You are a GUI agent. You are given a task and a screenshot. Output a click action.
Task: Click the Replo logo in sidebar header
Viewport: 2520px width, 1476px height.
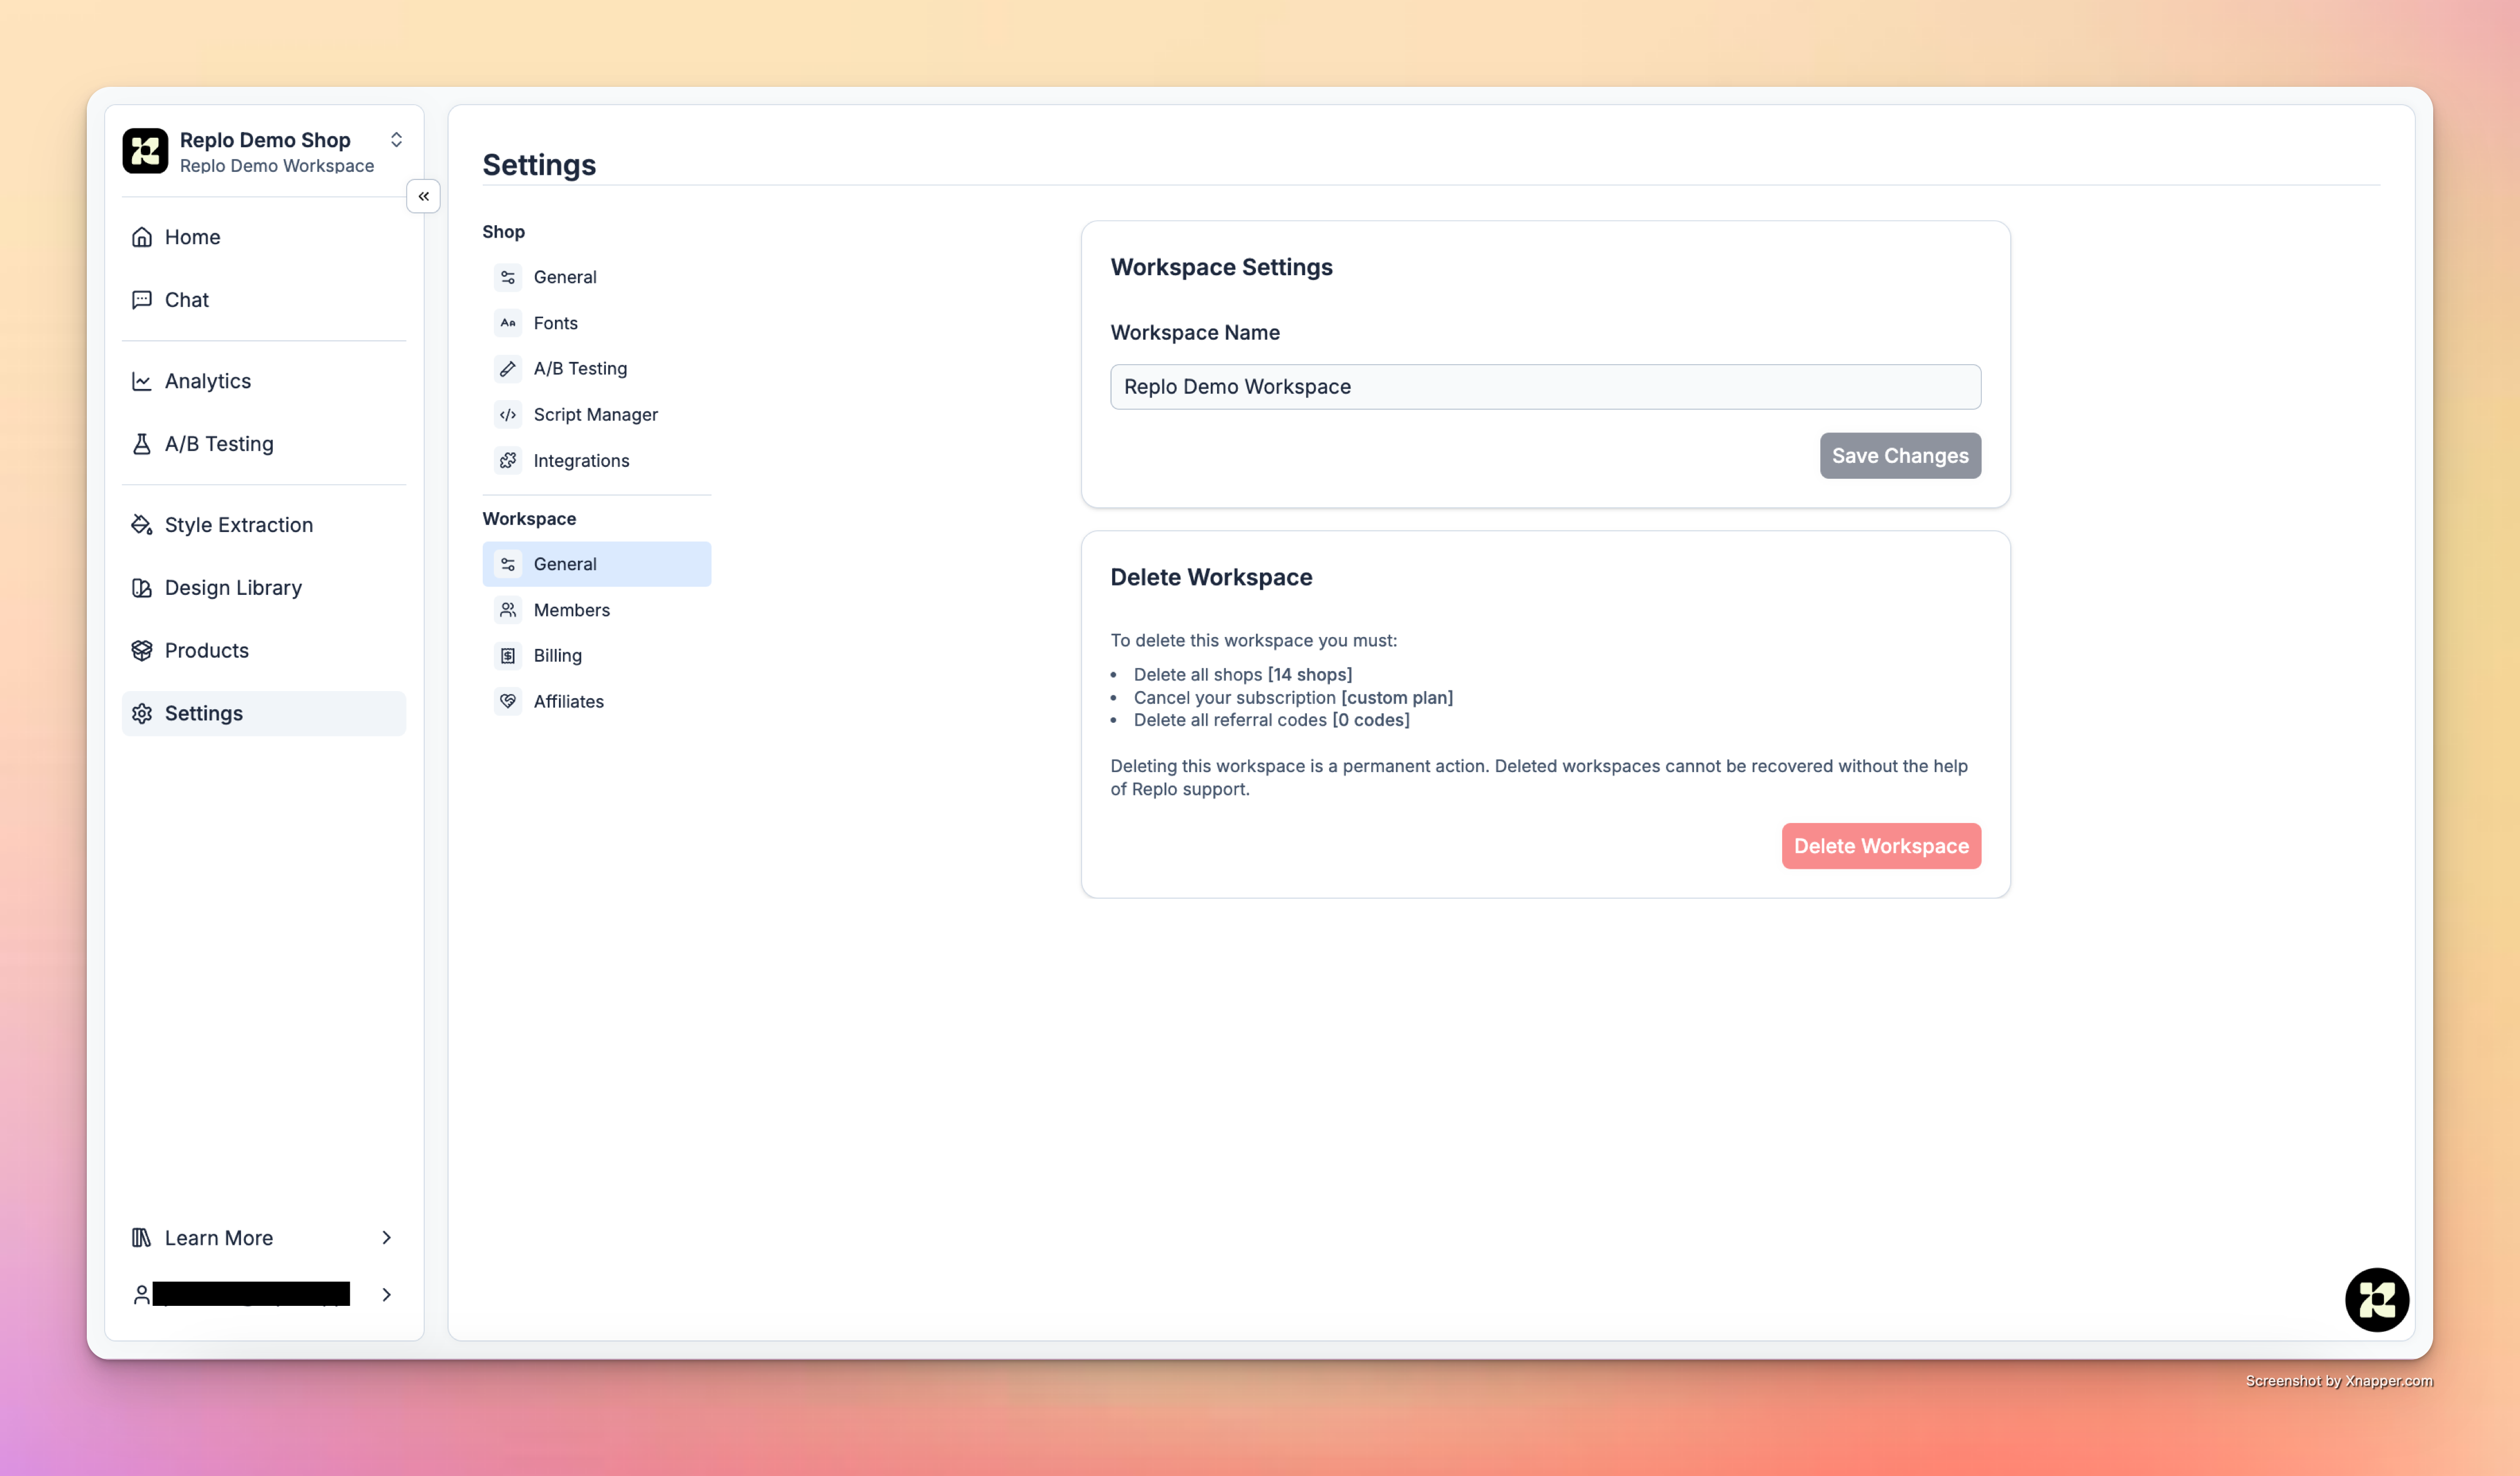[145, 151]
